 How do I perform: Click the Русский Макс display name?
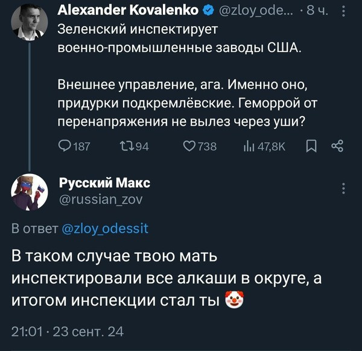(105, 182)
